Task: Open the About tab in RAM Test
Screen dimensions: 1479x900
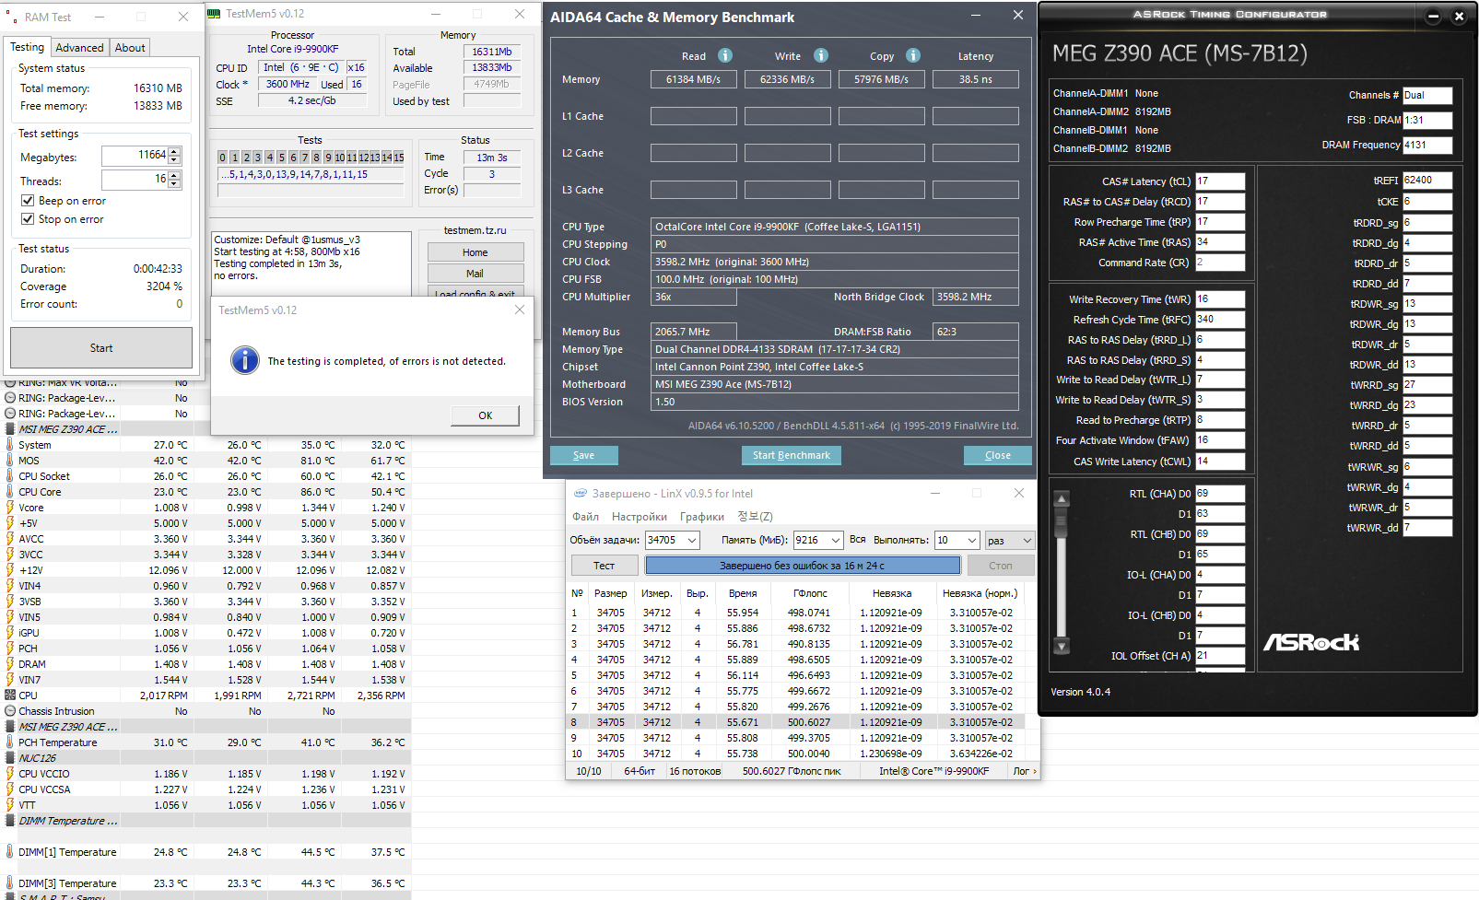Action: [x=130, y=48]
